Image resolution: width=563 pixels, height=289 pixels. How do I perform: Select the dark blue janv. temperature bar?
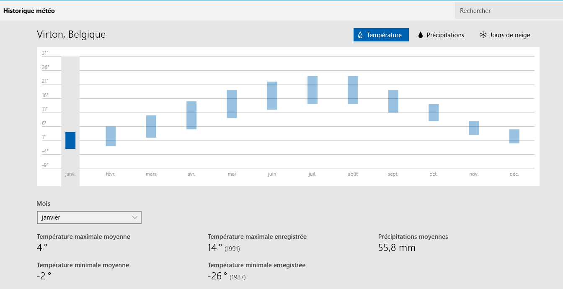pos(70,141)
